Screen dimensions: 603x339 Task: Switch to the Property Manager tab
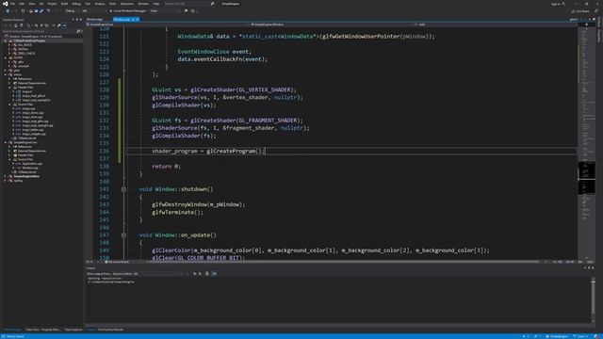click(x=51, y=330)
